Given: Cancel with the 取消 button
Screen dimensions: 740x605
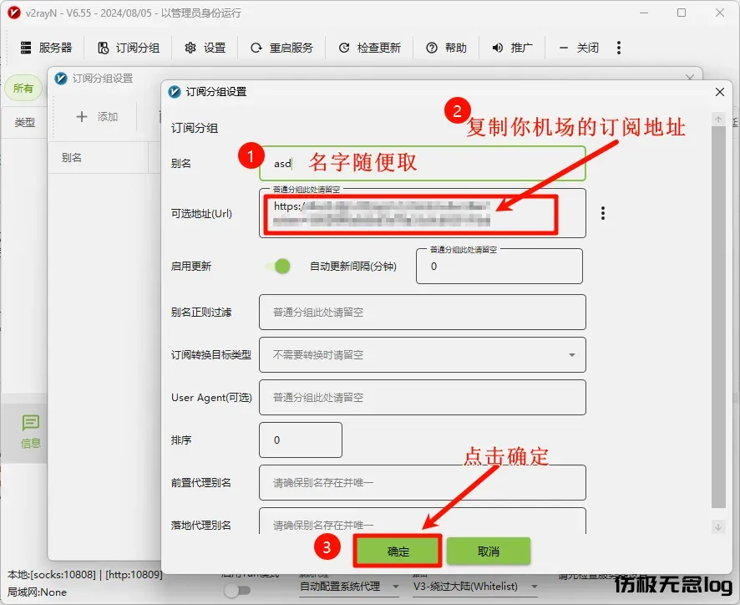Looking at the screenshot, I should 489,552.
